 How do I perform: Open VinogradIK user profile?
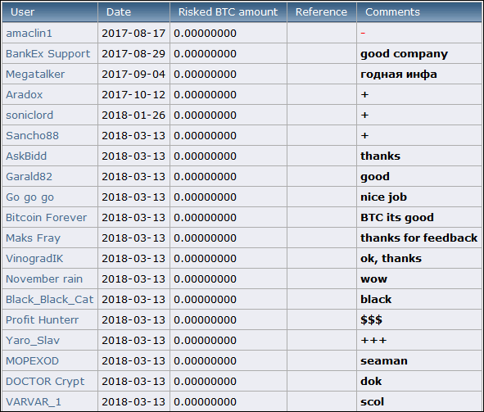(x=34, y=258)
